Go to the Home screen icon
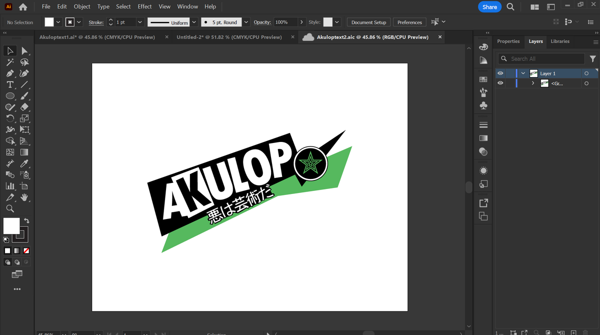The width and height of the screenshot is (600, 335). tap(22, 7)
